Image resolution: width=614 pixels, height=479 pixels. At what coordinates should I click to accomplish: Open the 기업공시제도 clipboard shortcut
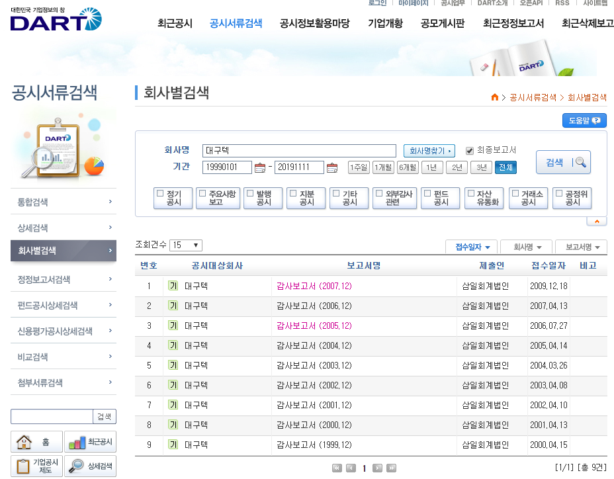pos(36,466)
